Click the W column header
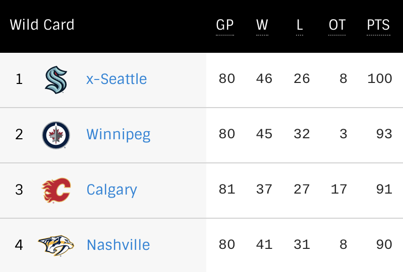The width and height of the screenshot is (403, 272). pos(262,25)
